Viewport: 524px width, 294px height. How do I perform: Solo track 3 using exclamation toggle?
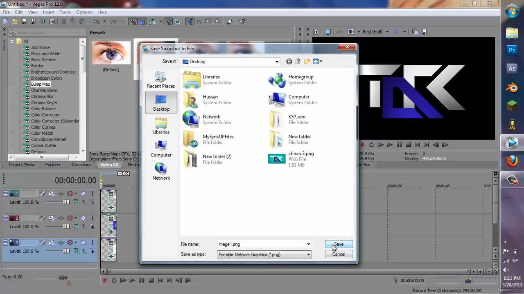point(93,243)
